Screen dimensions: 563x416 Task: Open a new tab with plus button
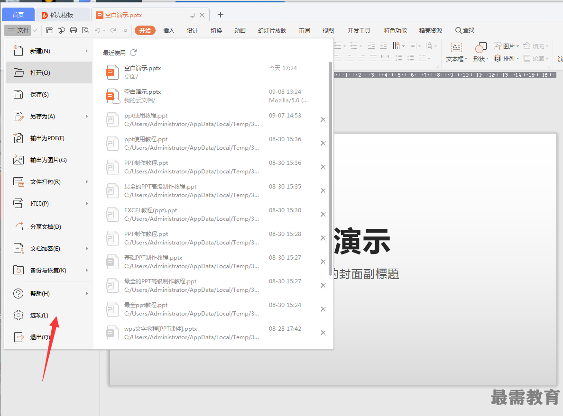(x=221, y=15)
